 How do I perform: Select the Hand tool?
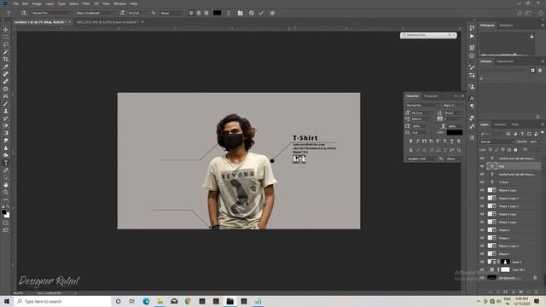coord(6,185)
